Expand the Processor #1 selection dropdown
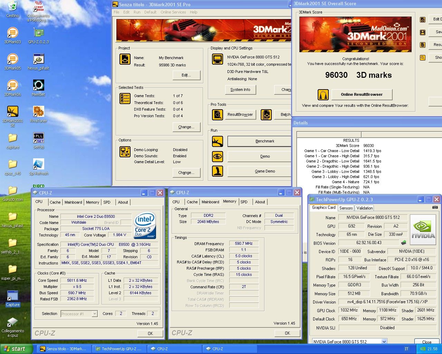Screen dimensions: 442x354 [95, 314]
